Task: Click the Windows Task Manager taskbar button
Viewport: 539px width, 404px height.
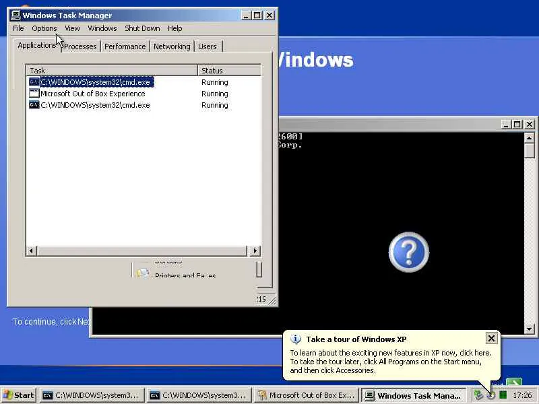Action: (414, 396)
